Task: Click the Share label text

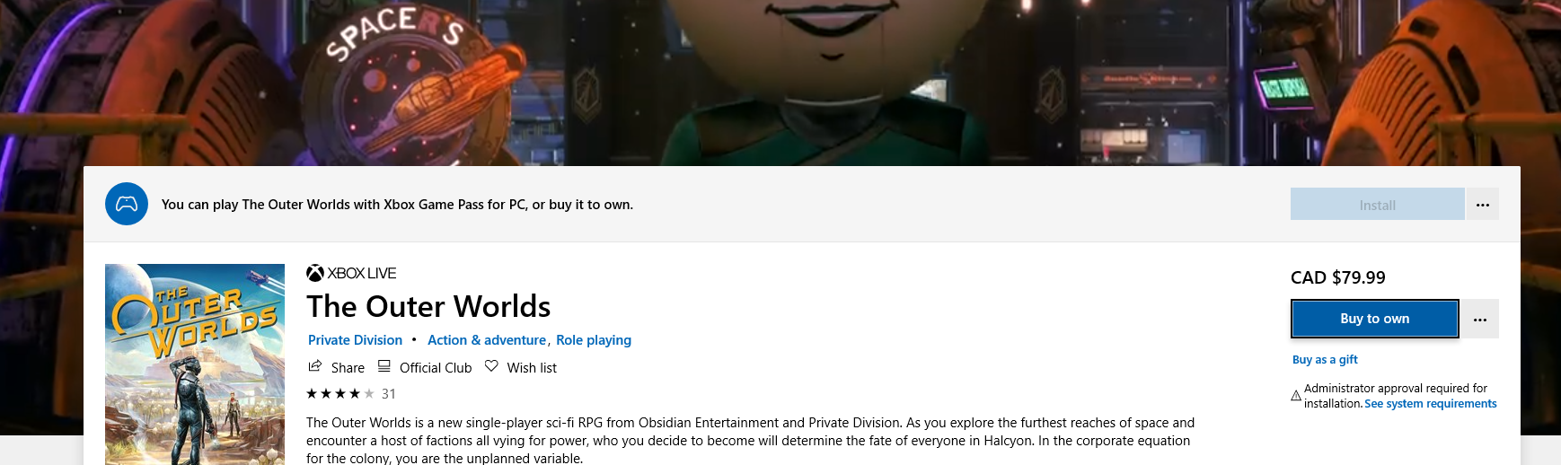Action: pyautogui.click(x=348, y=368)
